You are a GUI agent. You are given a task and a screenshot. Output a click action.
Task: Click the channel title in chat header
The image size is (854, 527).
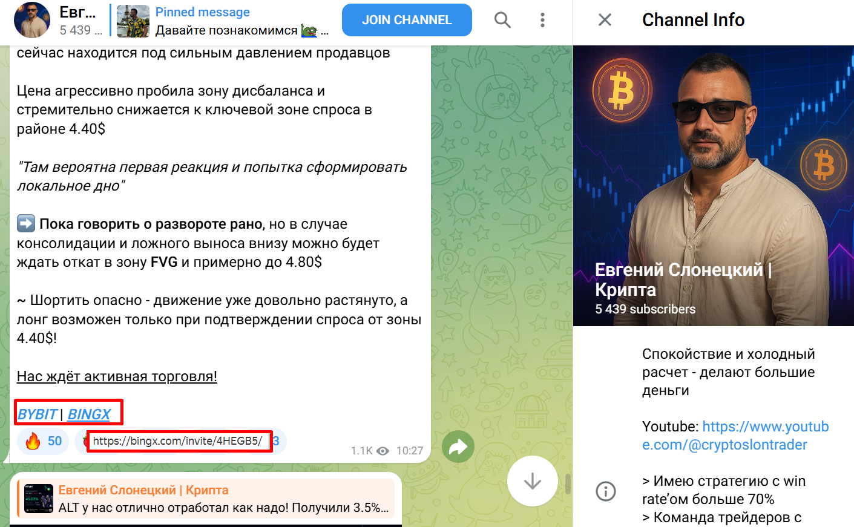(x=77, y=12)
